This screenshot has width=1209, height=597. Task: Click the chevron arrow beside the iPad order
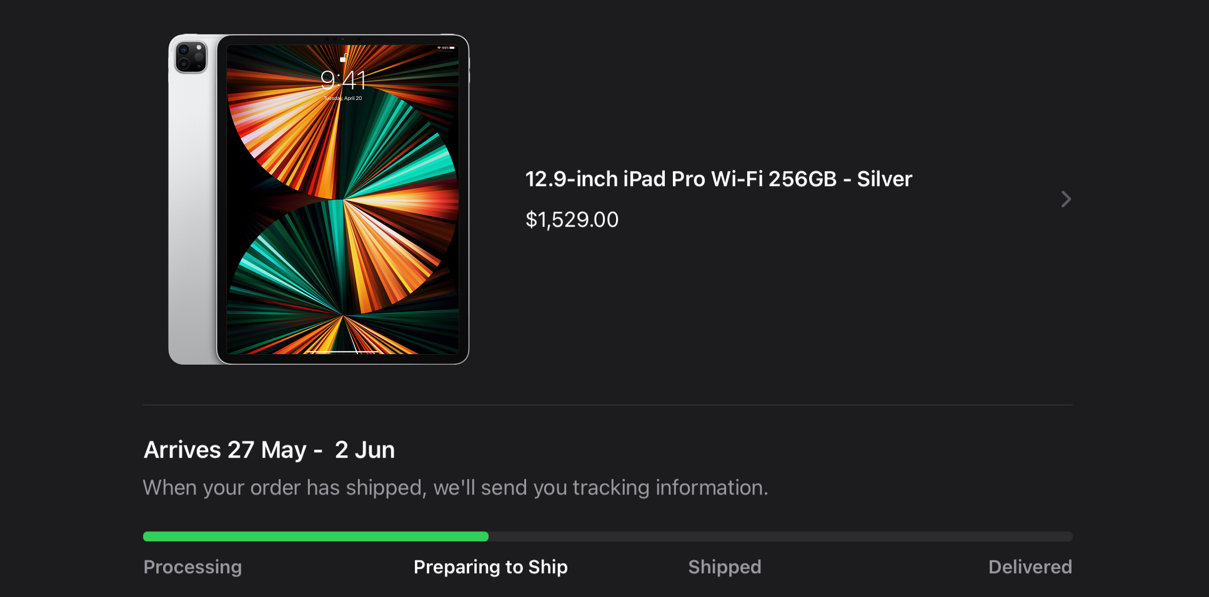pyautogui.click(x=1066, y=199)
